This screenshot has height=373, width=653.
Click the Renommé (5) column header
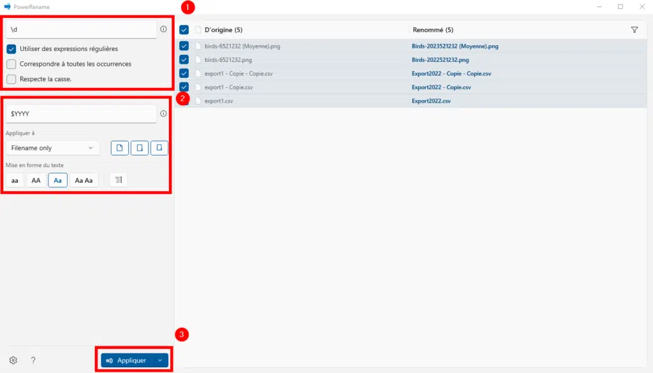[433, 30]
